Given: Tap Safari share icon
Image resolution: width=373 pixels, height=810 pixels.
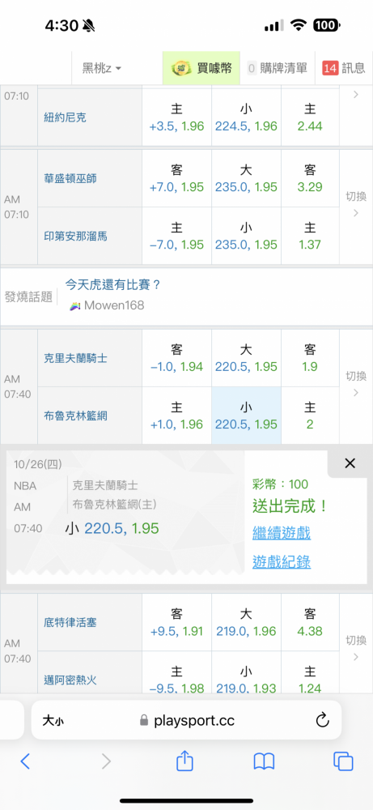Looking at the screenshot, I should click(x=184, y=761).
